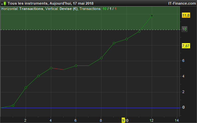
Task: Click the y-axis label '0'
Action: coord(183,107)
